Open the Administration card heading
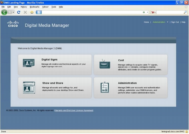 click(127, 83)
